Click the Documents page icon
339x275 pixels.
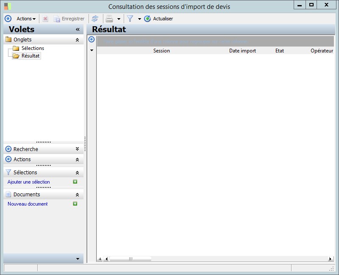pyautogui.click(x=8, y=194)
